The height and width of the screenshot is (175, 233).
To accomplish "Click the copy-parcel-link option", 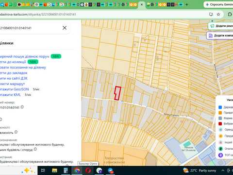I will 23,68.
